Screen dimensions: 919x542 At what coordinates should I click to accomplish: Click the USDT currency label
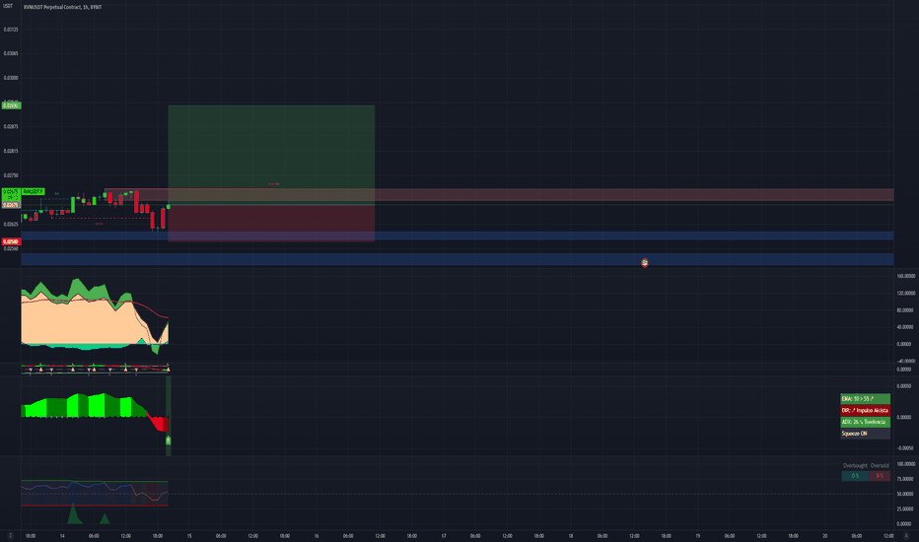8,6
